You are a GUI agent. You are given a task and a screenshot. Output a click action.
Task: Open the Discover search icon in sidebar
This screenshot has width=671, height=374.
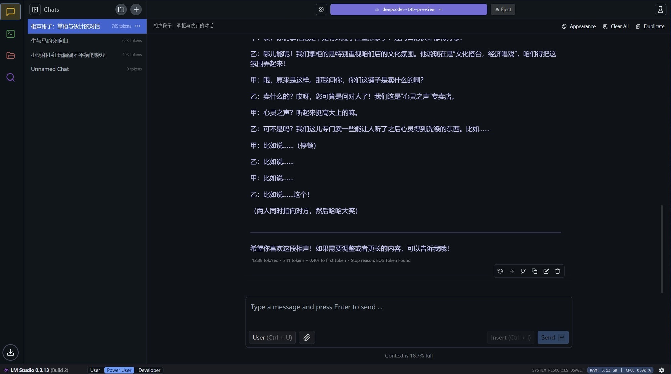click(10, 77)
